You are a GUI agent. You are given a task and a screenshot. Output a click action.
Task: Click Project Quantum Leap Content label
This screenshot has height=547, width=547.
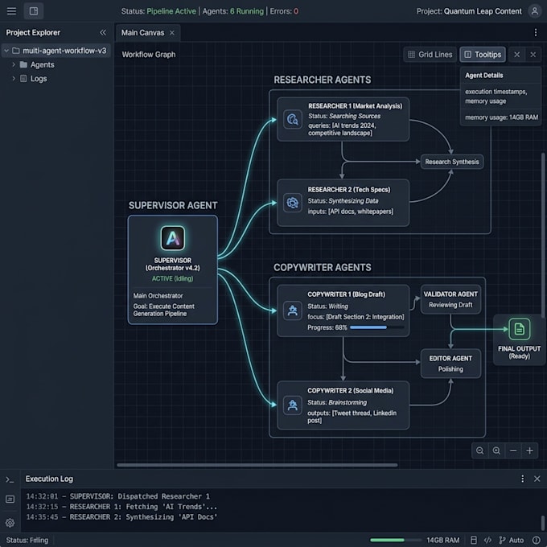(x=469, y=11)
